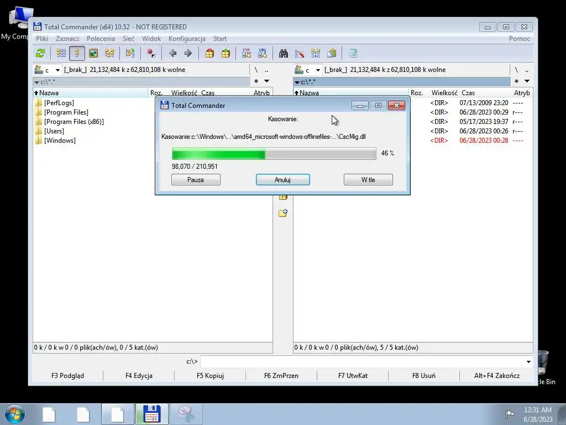Image resolution: width=566 pixels, height=425 pixels.
Task: Click the Alt+F4 Zakończ button
Action: (x=497, y=376)
